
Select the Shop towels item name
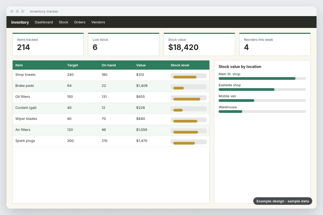click(x=25, y=75)
